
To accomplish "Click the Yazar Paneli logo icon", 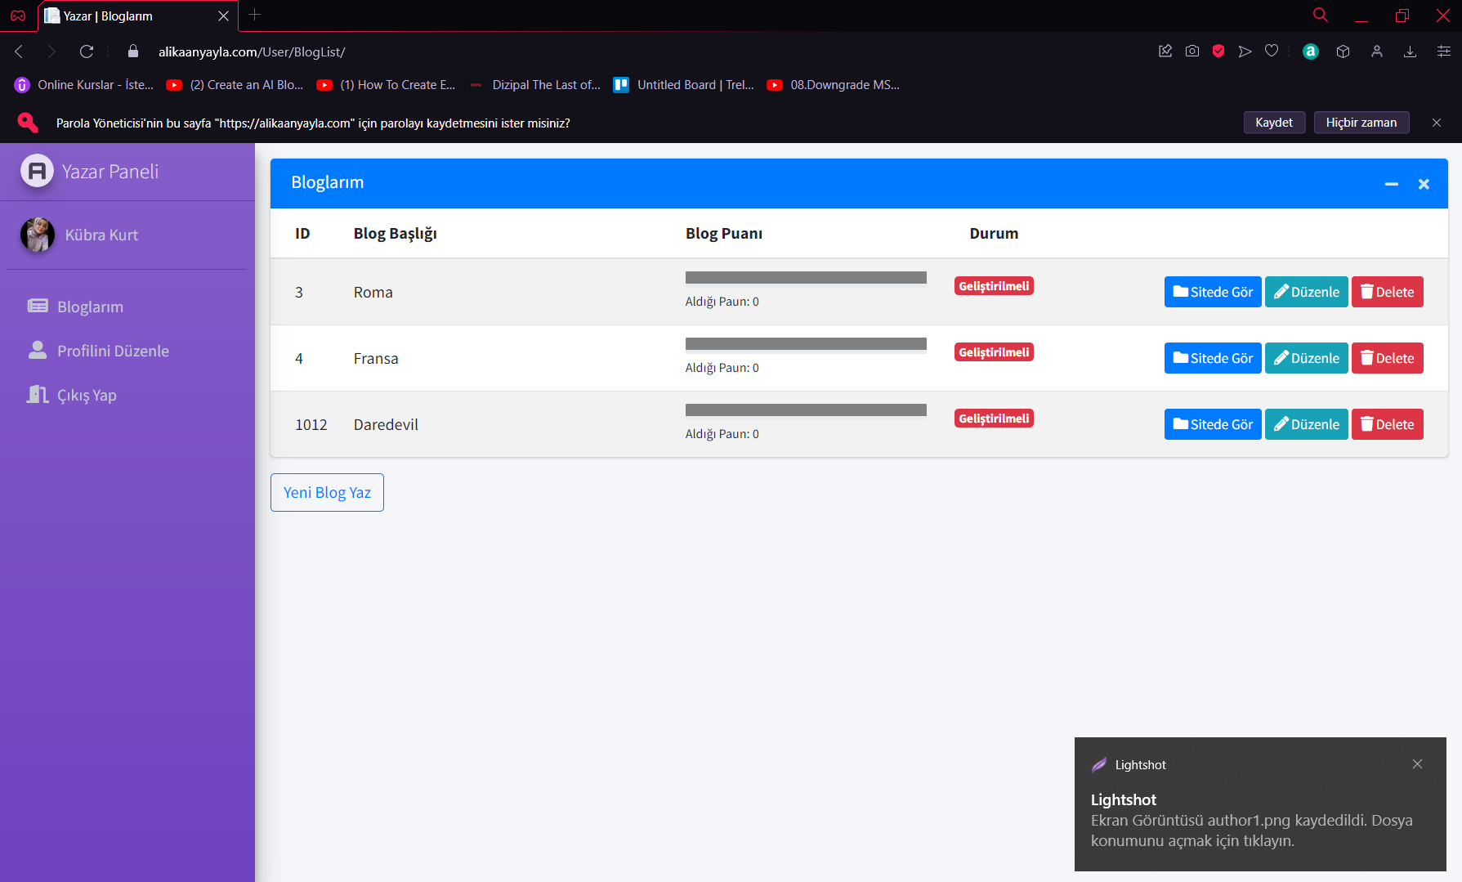I will (37, 171).
